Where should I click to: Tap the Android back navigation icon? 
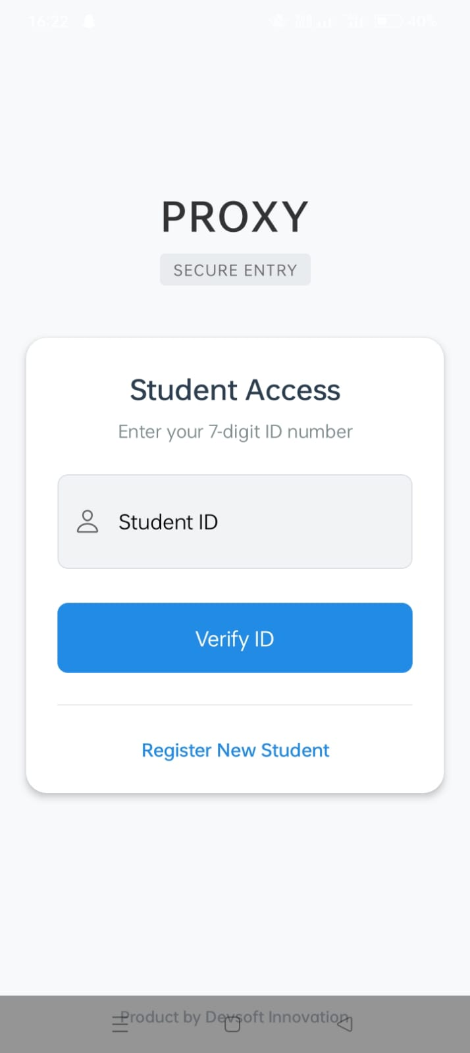click(x=345, y=1023)
